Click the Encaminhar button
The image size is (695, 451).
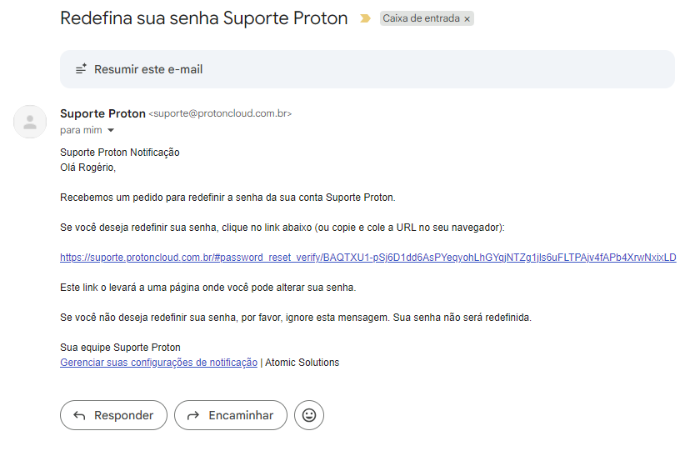[230, 415]
